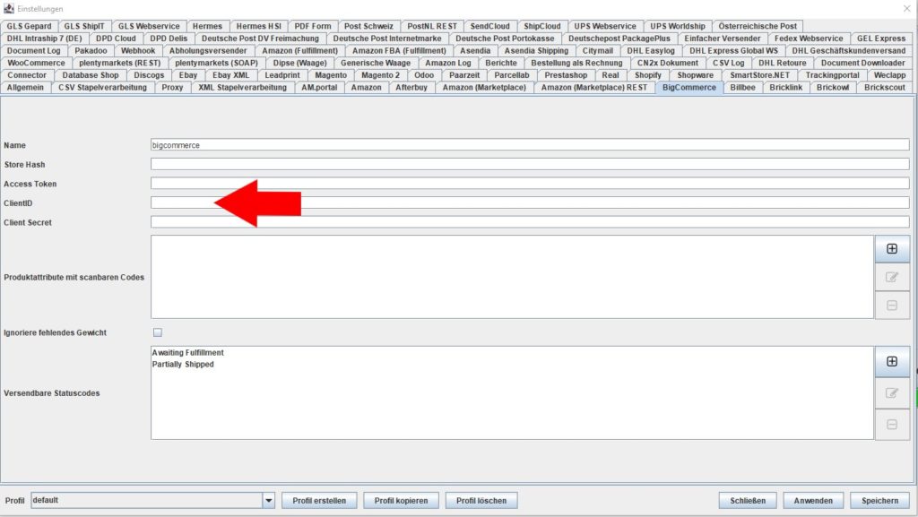Open the SendCloud tab
Image resolution: width=918 pixels, height=517 pixels.
pos(489,26)
